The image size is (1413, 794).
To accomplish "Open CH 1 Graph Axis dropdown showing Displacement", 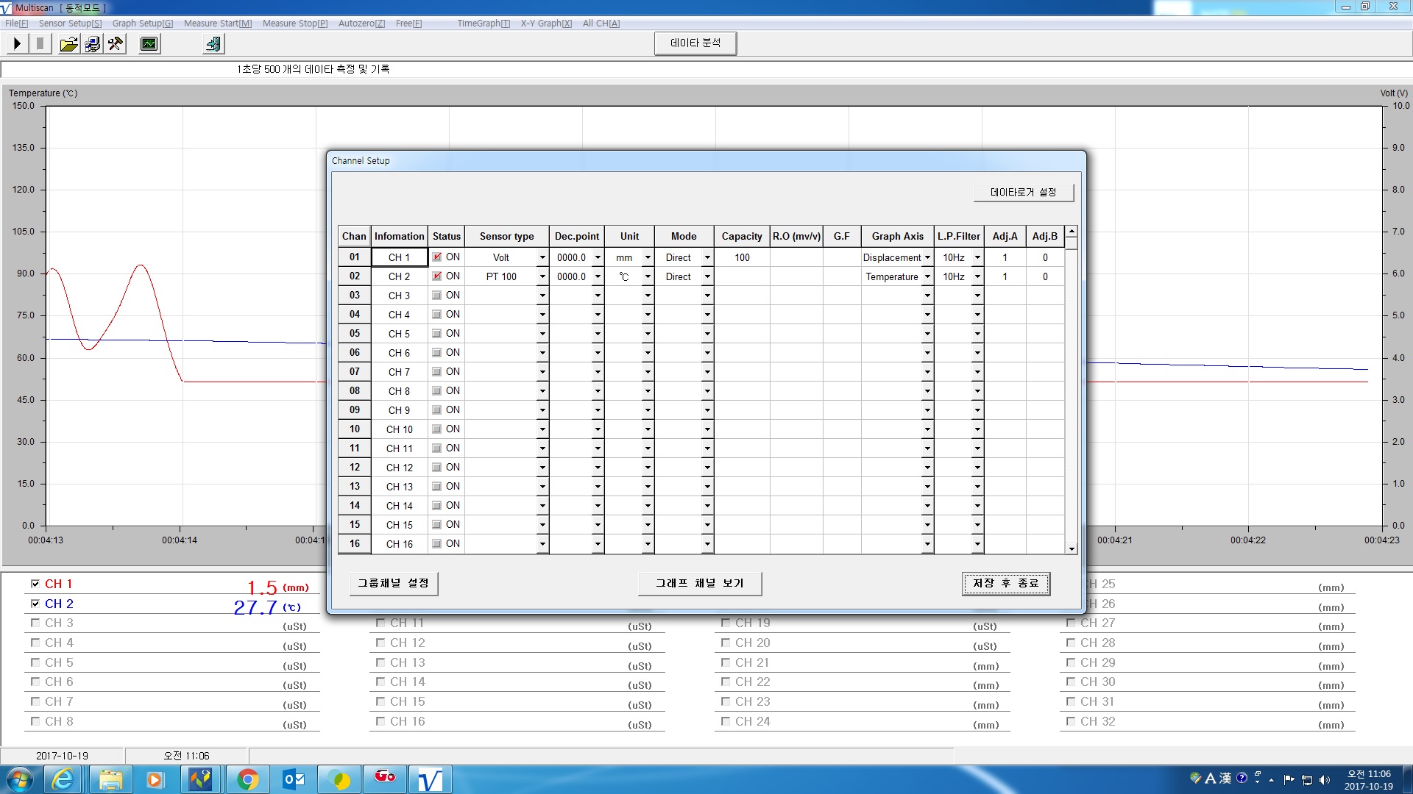I will tap(927, 257).
